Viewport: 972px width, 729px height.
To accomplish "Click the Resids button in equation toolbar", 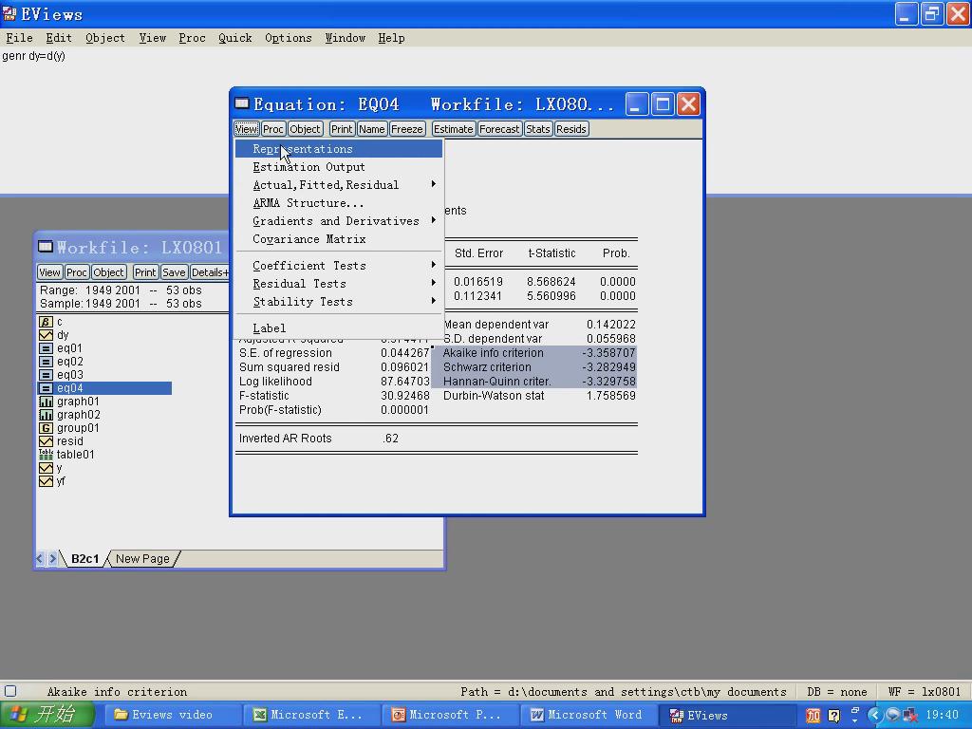I will [570, 129].
